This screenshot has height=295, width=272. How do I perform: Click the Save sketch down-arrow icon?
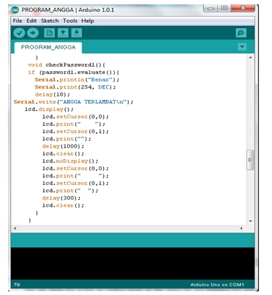click(76, 33)
